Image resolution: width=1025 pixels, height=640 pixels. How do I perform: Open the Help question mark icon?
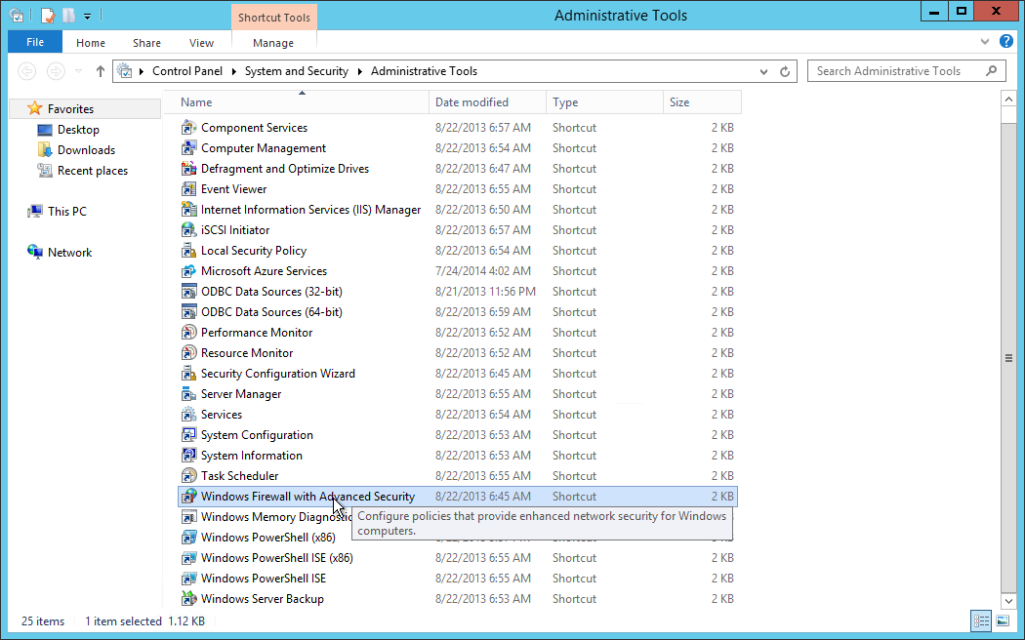1006,42
